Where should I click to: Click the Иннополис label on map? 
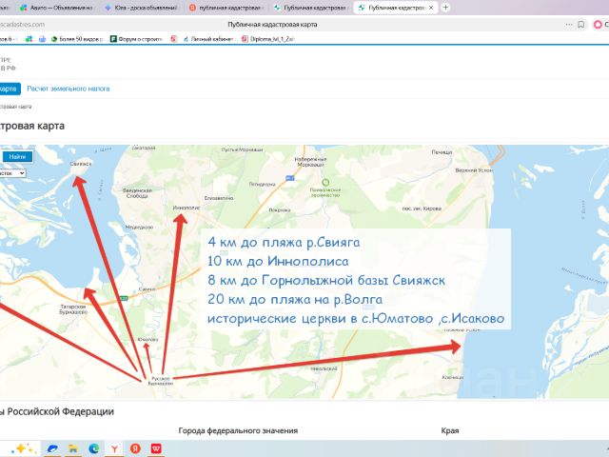point(187,208)
